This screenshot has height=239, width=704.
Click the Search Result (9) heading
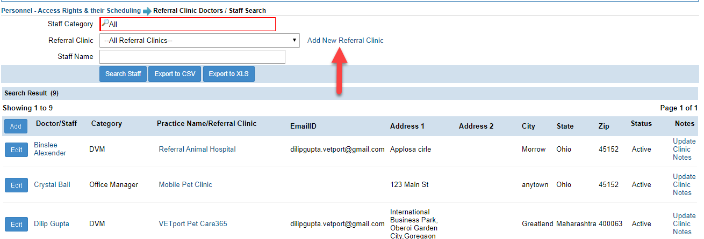pyautogui.click(x=32, y=93)
